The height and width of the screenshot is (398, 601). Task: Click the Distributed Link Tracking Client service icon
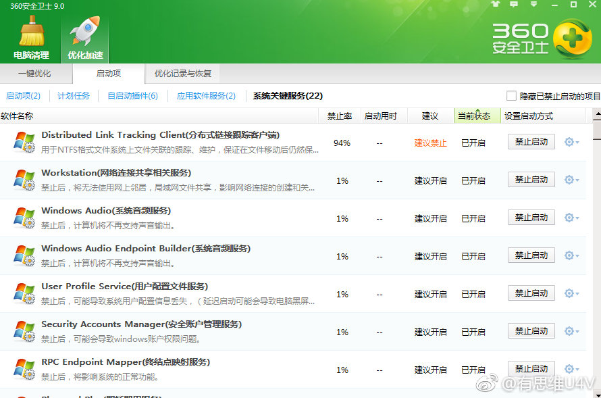click(x=24, y=143)
